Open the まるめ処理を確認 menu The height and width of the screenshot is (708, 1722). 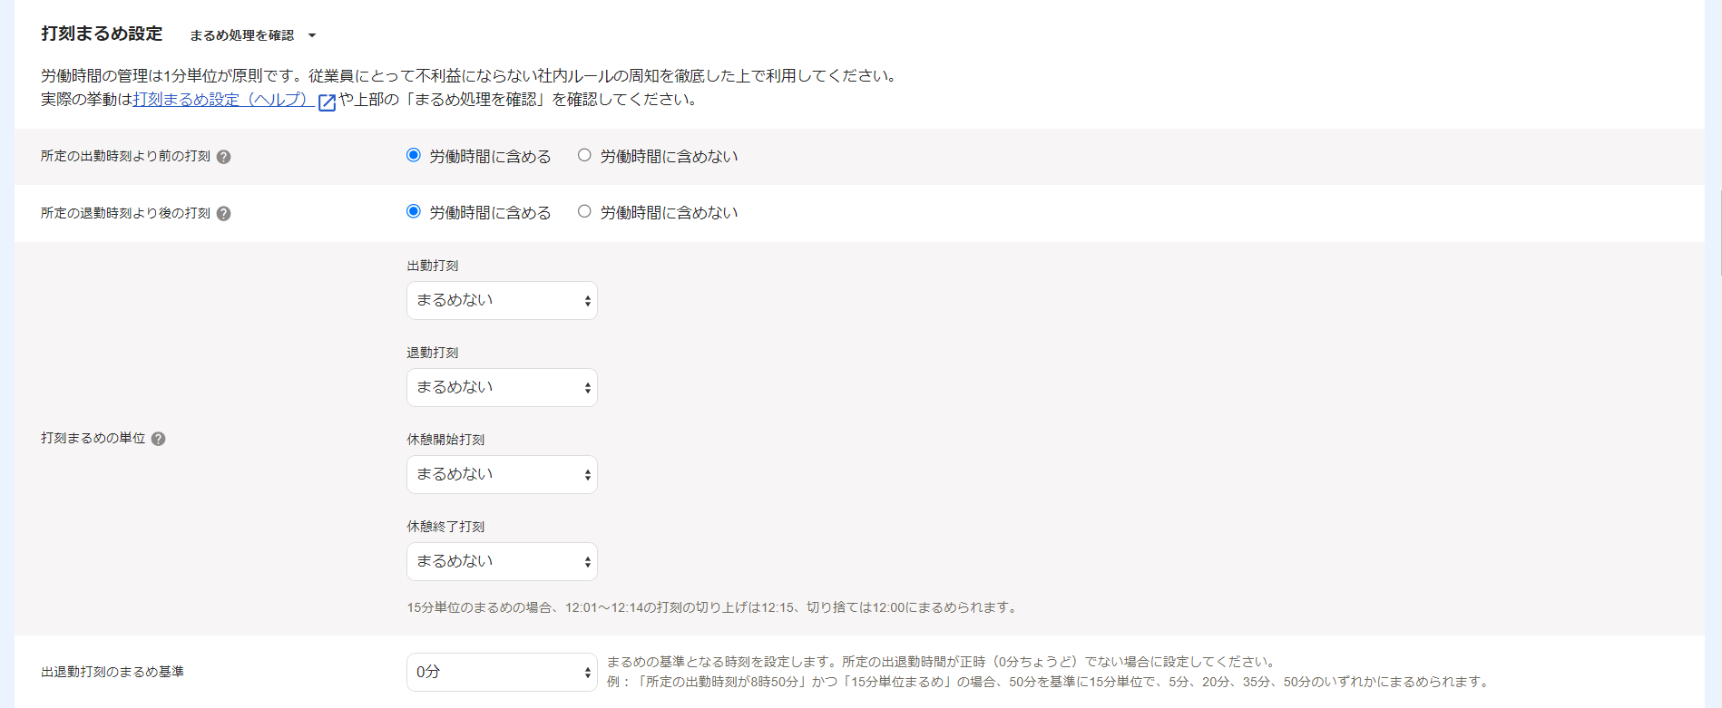click(x=241, y=35)
